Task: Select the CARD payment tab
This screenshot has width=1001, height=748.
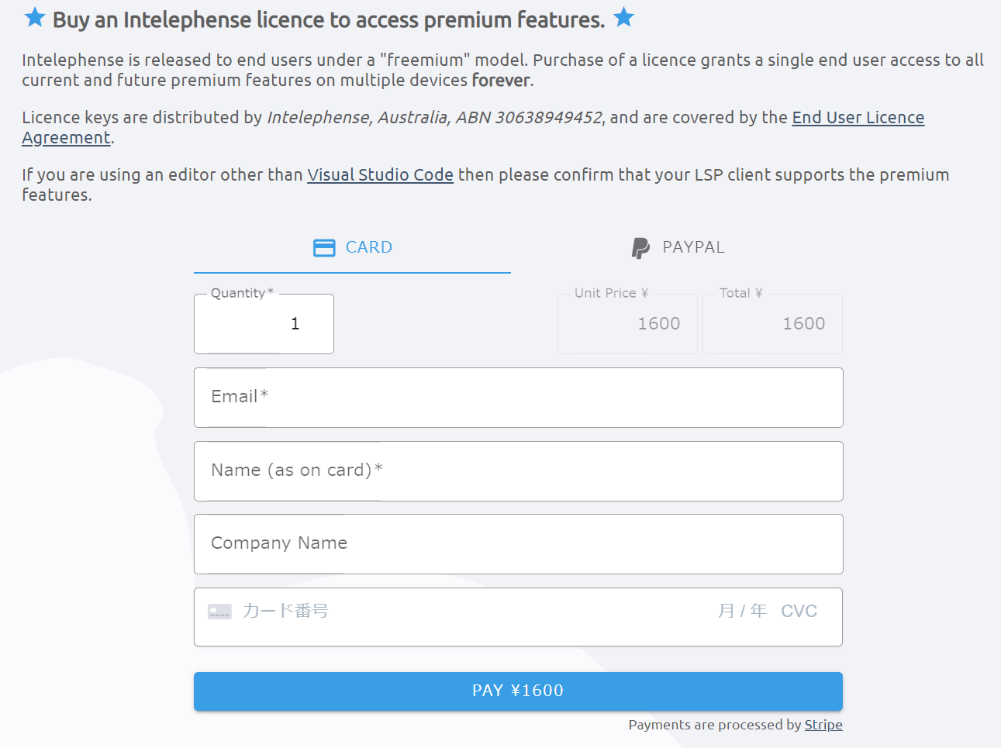Action: tap(352, 248)
